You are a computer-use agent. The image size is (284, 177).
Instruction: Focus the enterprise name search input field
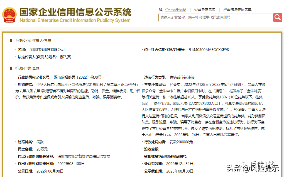216,17
